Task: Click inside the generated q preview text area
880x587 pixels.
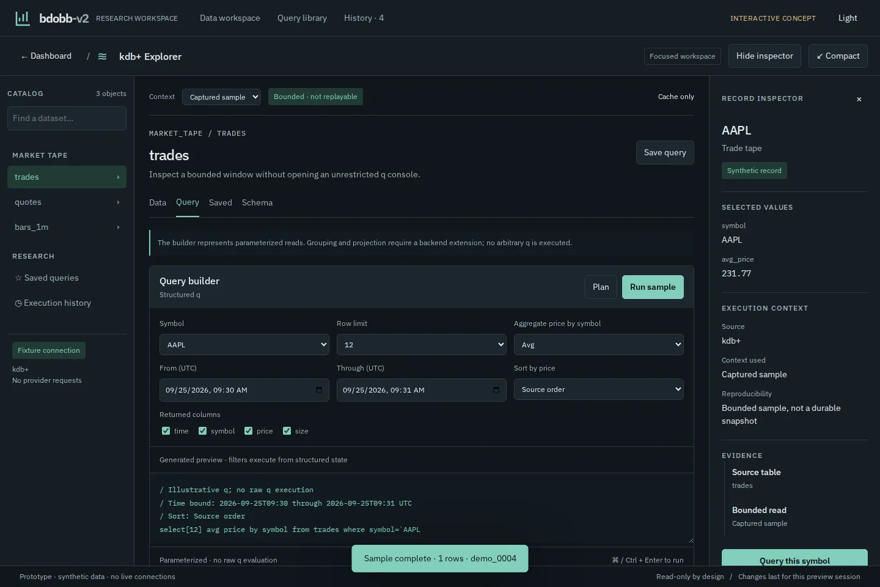Action: click(x=422, y=509)
